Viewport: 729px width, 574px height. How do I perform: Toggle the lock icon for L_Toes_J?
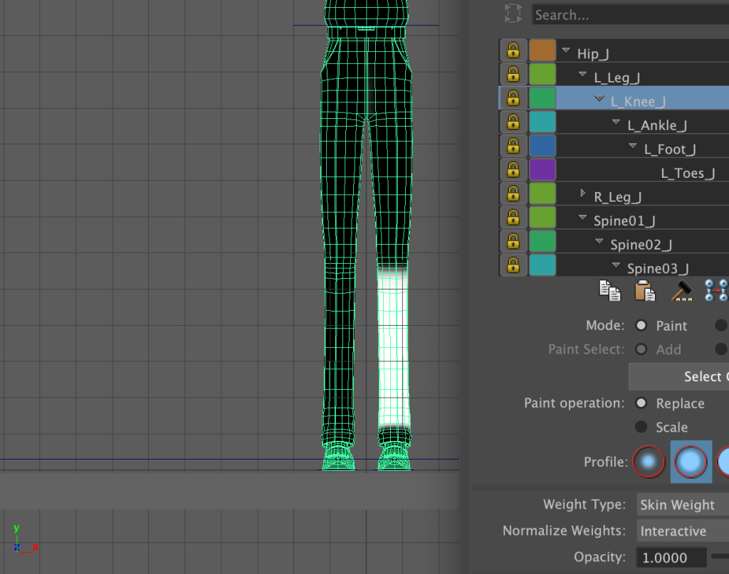512,171
